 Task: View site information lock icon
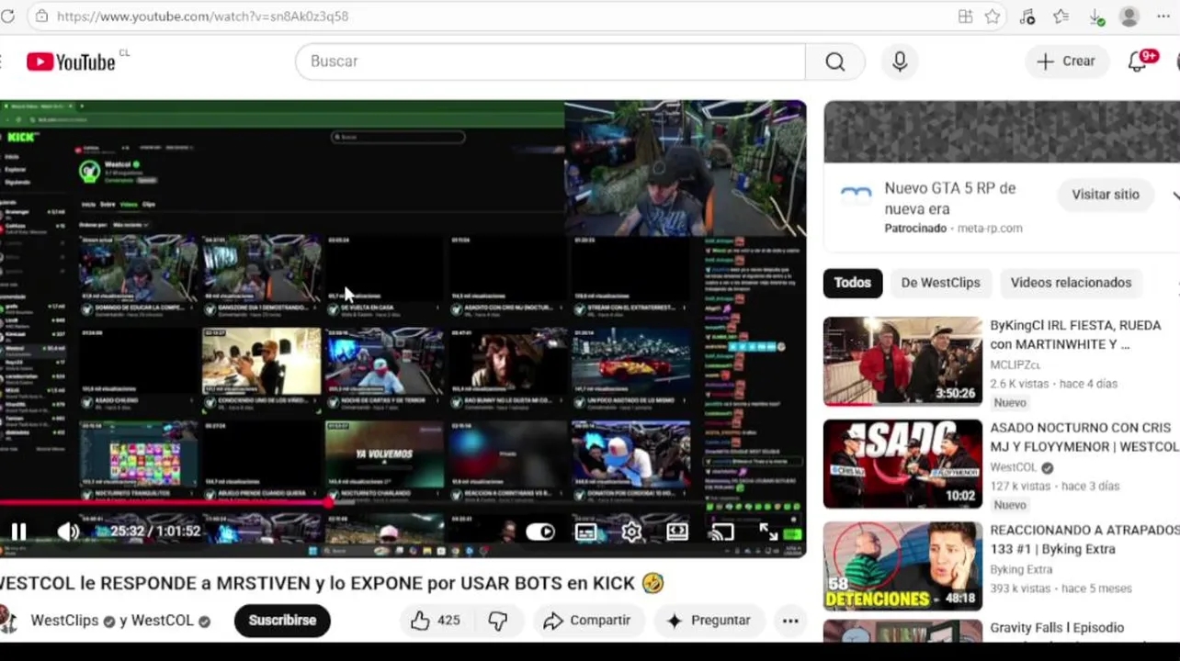40,17
